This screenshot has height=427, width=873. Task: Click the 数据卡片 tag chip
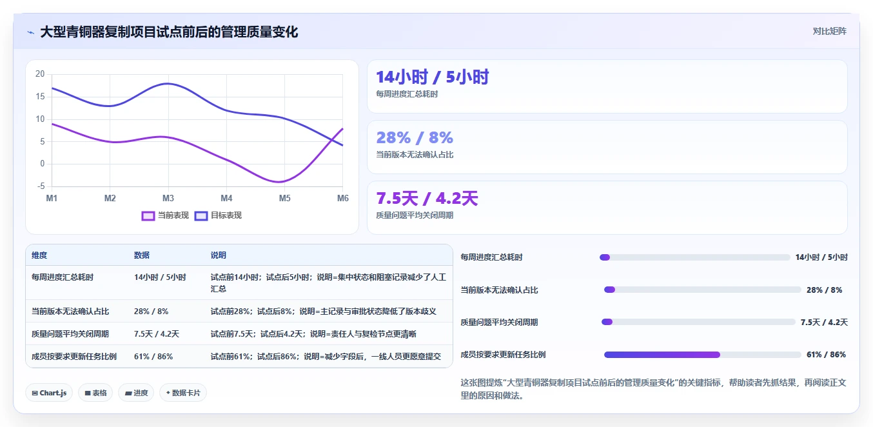point(183,393)
